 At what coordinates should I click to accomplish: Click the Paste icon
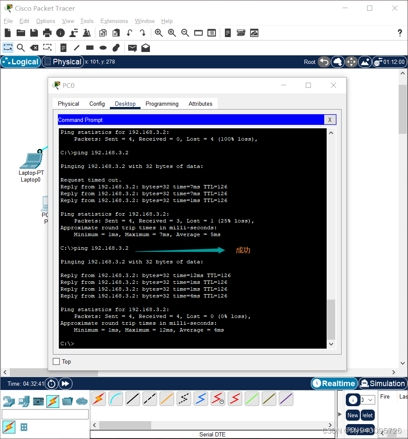click(x=116, y=33)
